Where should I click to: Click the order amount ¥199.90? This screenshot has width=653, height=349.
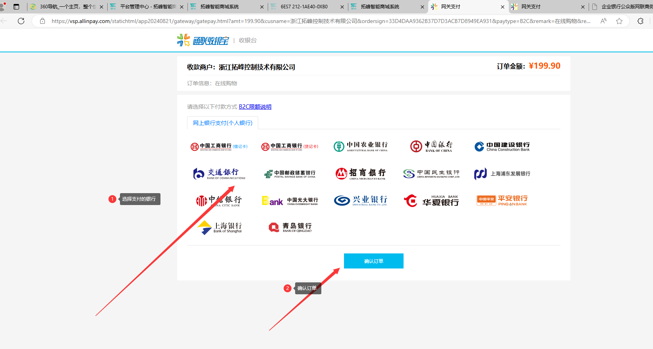click(545, 66)
